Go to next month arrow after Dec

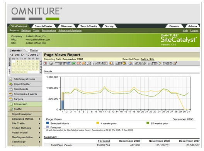click(x=23, y=55)
